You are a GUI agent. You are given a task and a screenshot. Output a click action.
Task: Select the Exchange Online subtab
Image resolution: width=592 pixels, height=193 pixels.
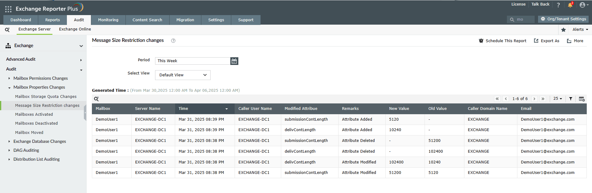click(x=75, y=29)
